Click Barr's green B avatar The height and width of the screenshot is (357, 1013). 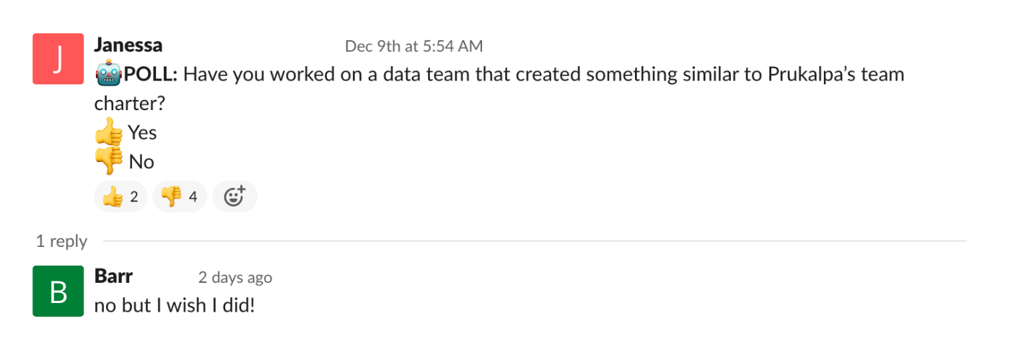pyautogui.click(x=58, y=291)
